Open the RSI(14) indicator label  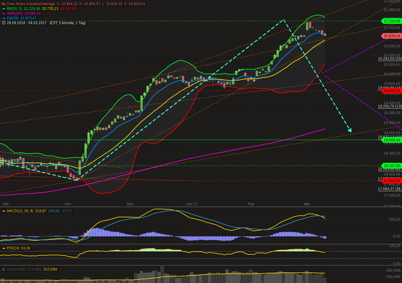point(13,248)
